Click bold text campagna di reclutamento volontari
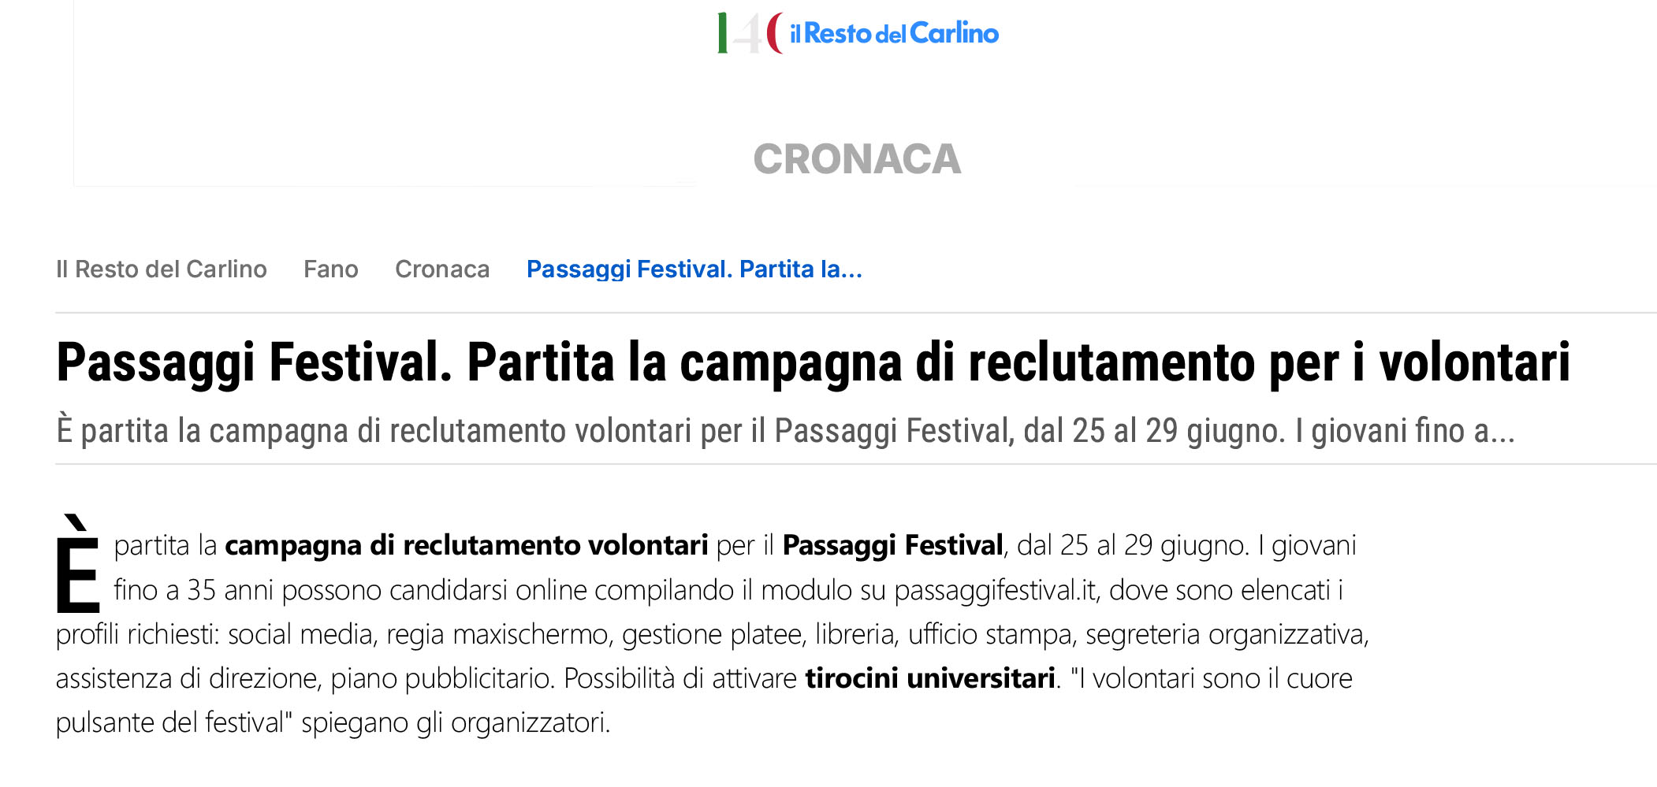The height and width of the screenshot is (787, 1657). click(x=467, y=545)
